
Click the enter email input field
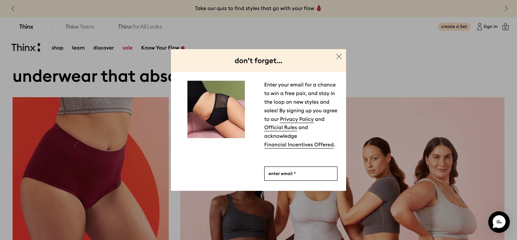pos(301,174)
